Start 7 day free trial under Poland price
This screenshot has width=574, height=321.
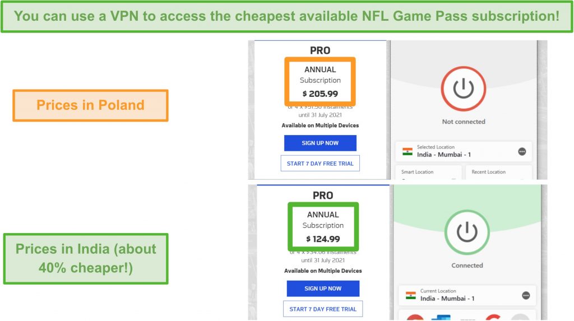(320, 163)
